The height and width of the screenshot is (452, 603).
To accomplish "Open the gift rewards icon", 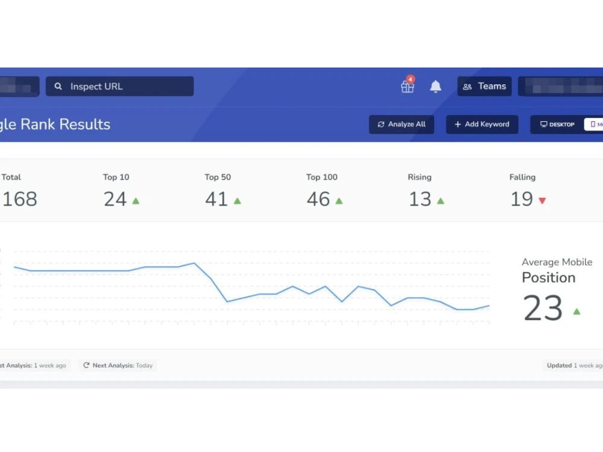I will click(407, 87).
